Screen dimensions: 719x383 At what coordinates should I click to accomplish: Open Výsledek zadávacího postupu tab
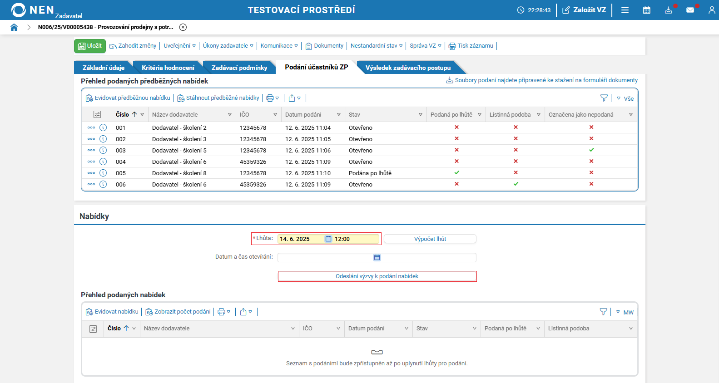[408, 68]
